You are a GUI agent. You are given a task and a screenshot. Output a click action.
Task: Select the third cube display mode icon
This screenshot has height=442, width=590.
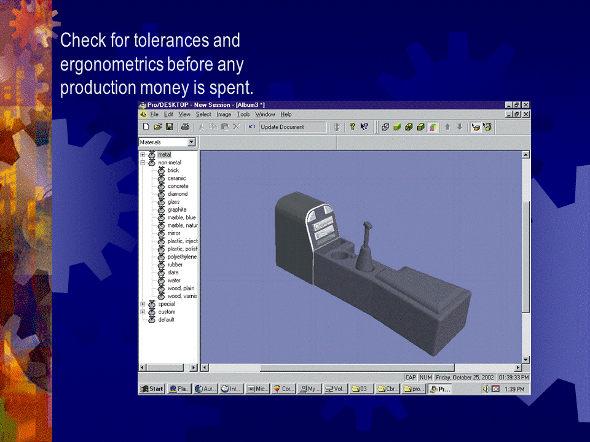point(409,127)
